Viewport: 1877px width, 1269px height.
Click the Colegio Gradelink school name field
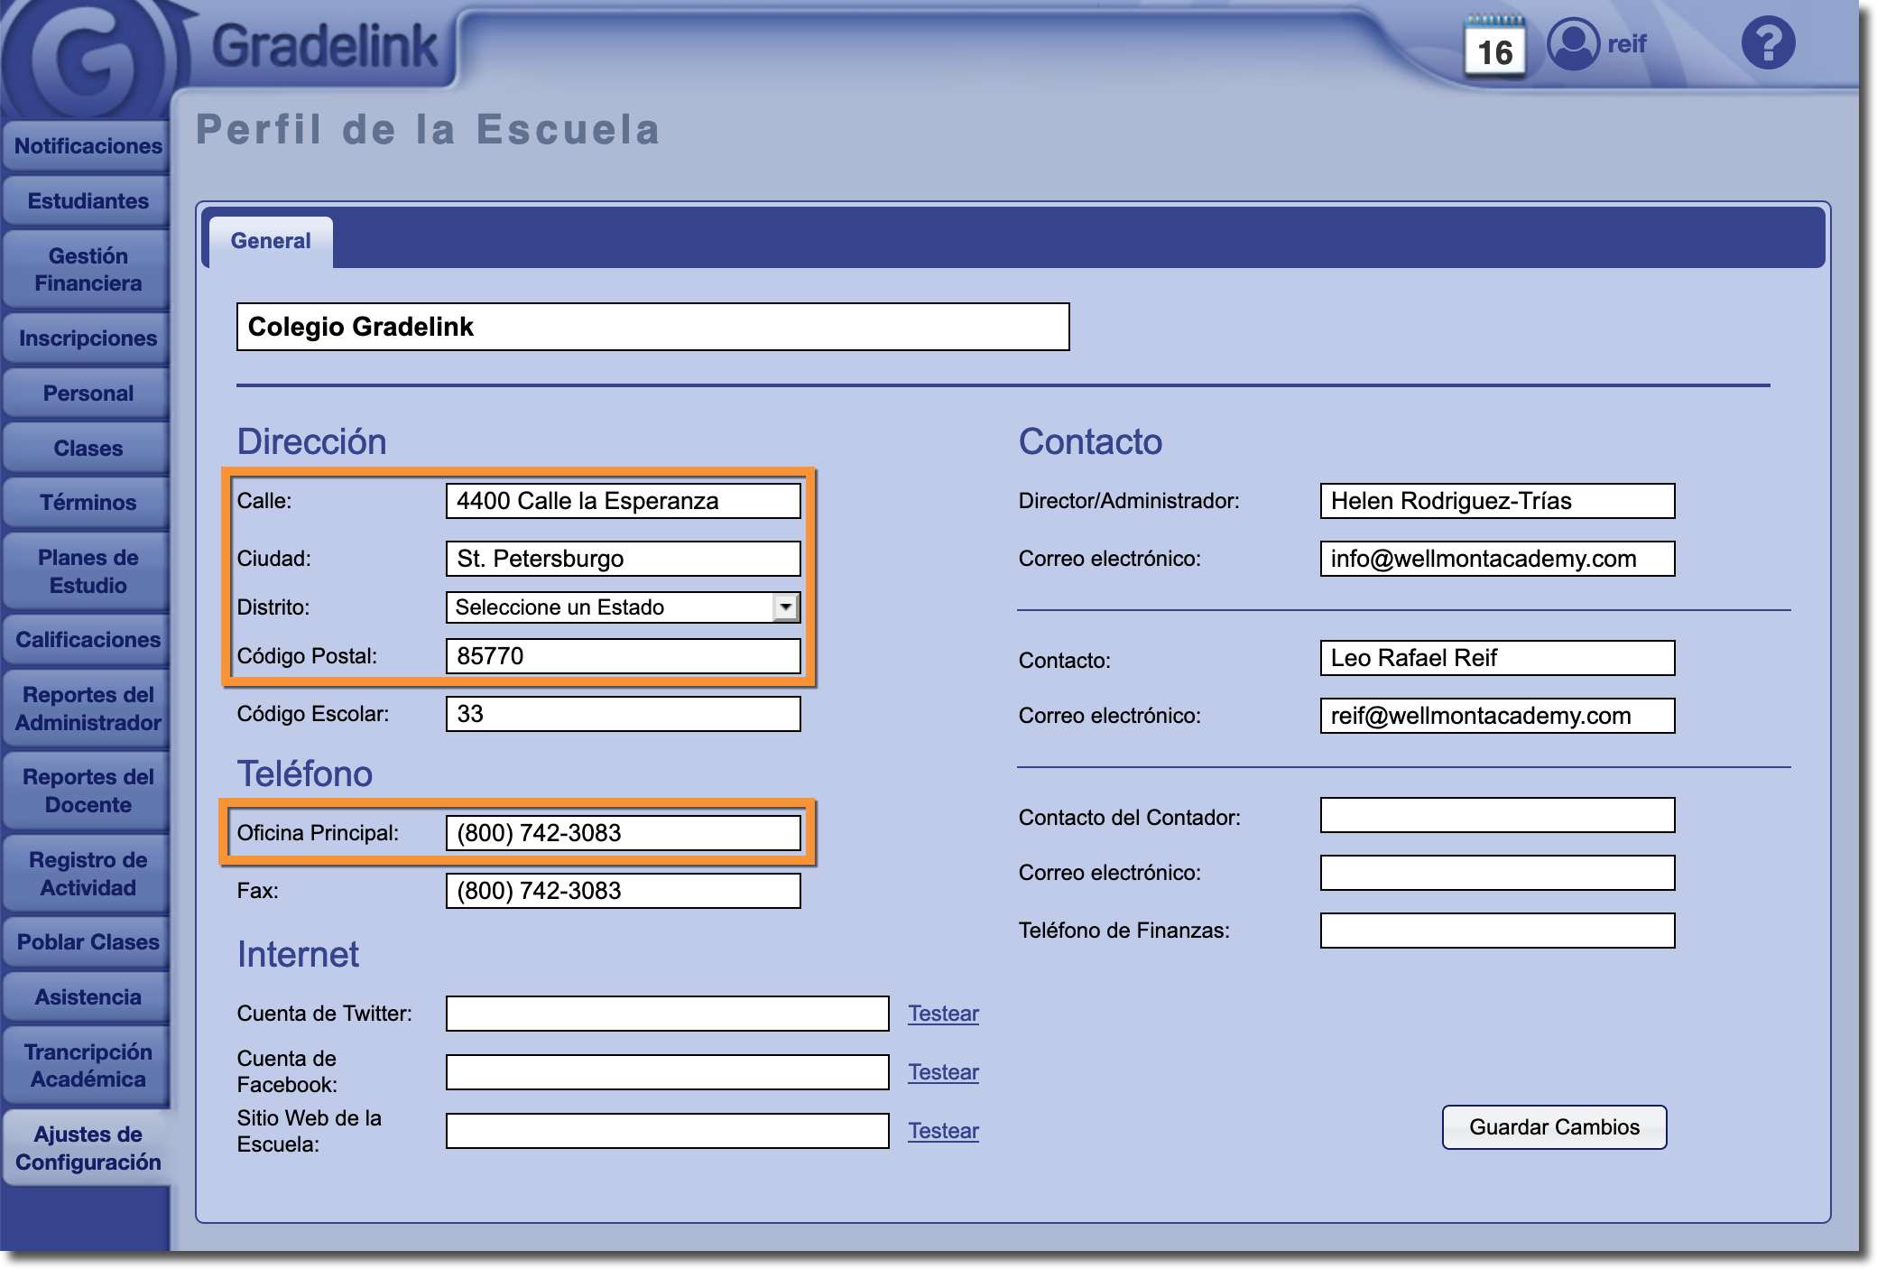coord(652,327)
